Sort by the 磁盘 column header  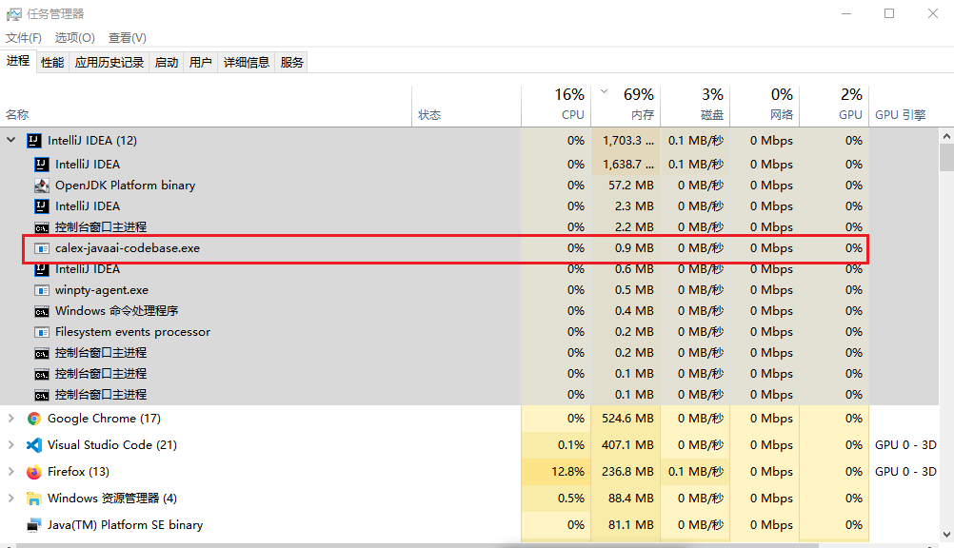pos(695,106)
